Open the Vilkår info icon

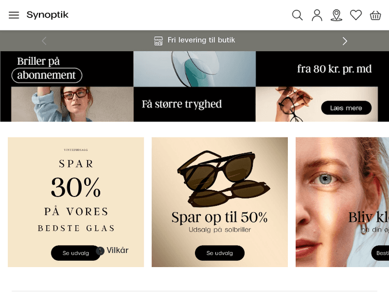pyautogui.click(x=100, y=251)
